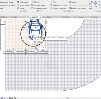The image size is (101, 99).
Task: Open the Surface dropdown arrow
Action: [77, 2]
